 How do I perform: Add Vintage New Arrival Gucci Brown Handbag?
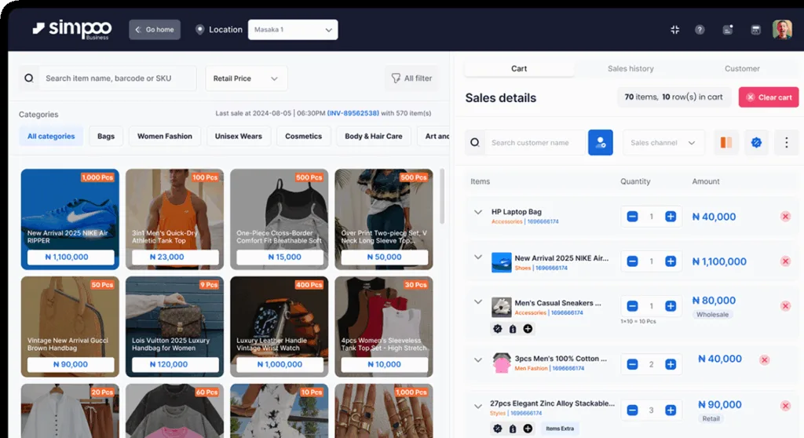tap(70, 327)
